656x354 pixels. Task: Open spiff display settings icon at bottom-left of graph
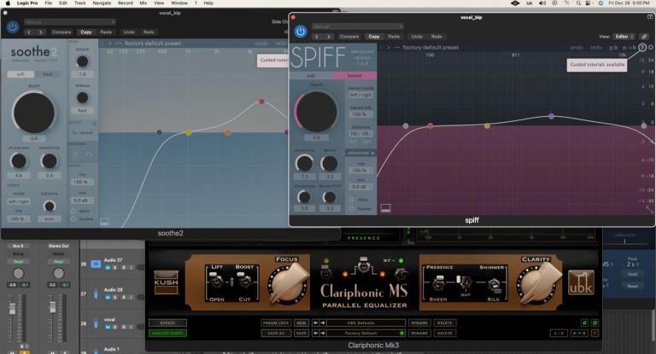tap(385, 206)
